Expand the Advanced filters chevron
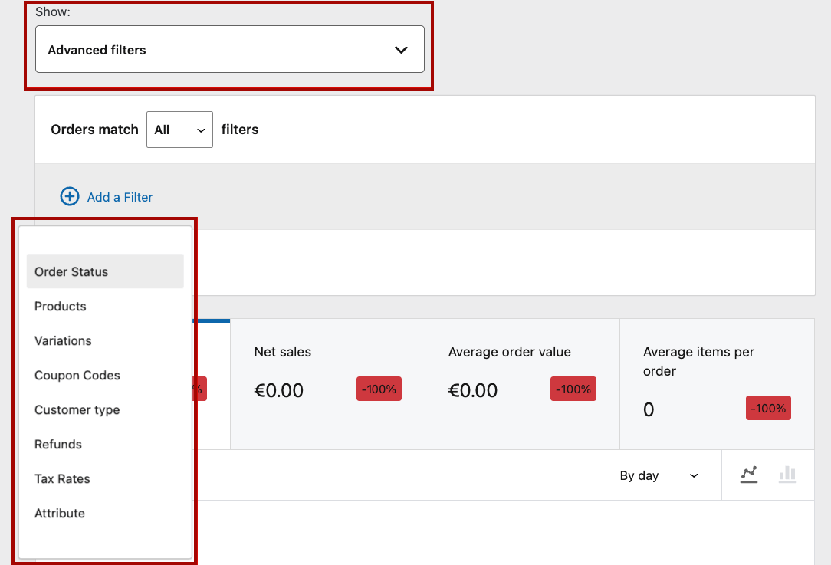The width and height of the screenshot is (831, 565). pos(401,49)
